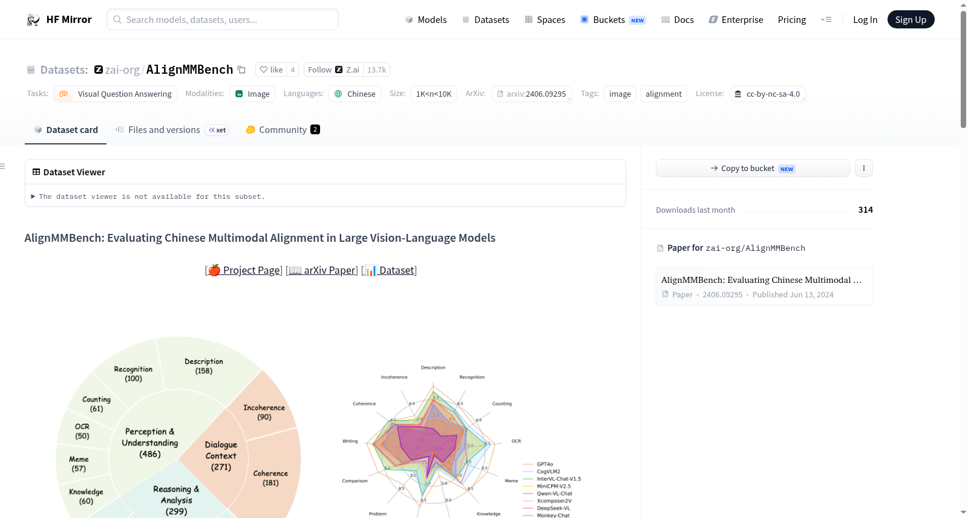Click the heart like button
Screen dimensions: 968x518
click(x=271, y=70)
